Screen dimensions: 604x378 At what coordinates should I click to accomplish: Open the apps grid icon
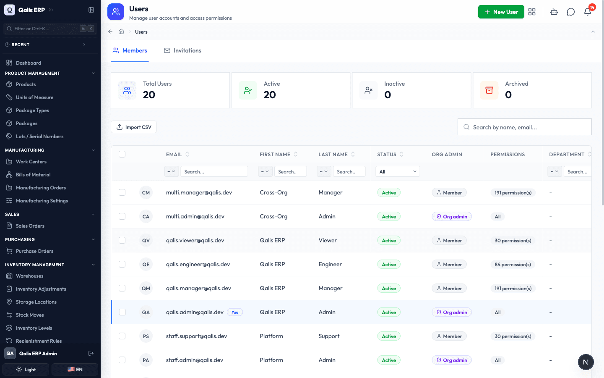pyautogui.click(x=532, y=12)
